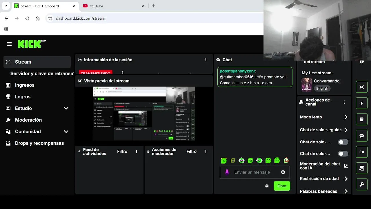Click username potentglandhyzbnr in chat
This screenshot has height=209, width=371.
(237, 71)
